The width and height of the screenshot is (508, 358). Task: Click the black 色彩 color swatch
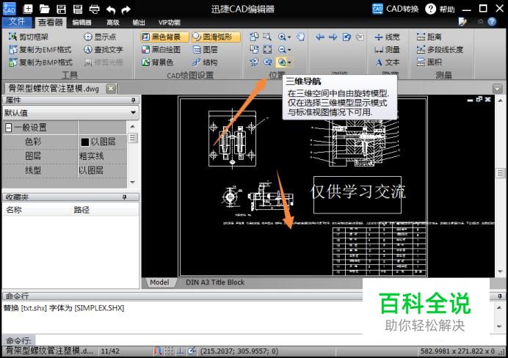(x=85, y=142)
